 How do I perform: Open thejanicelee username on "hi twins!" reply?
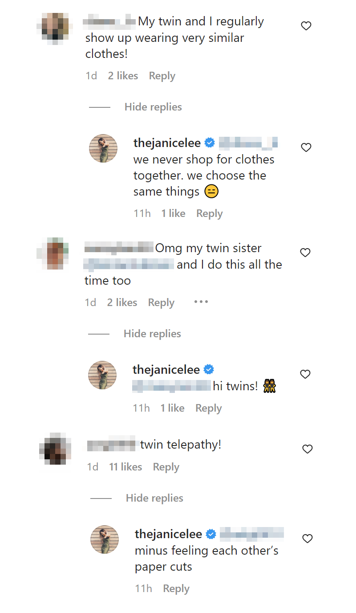(166, 369)
